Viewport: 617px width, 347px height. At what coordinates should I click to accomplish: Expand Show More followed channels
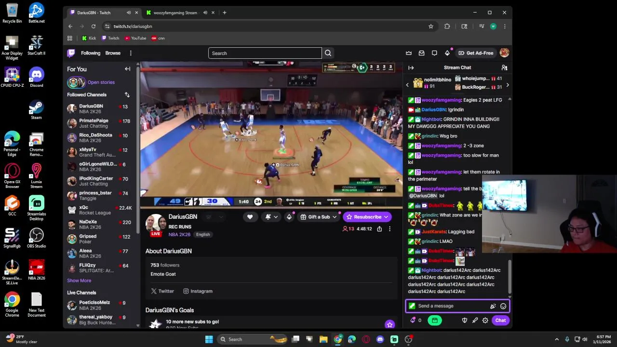click(x=79, y=280)
